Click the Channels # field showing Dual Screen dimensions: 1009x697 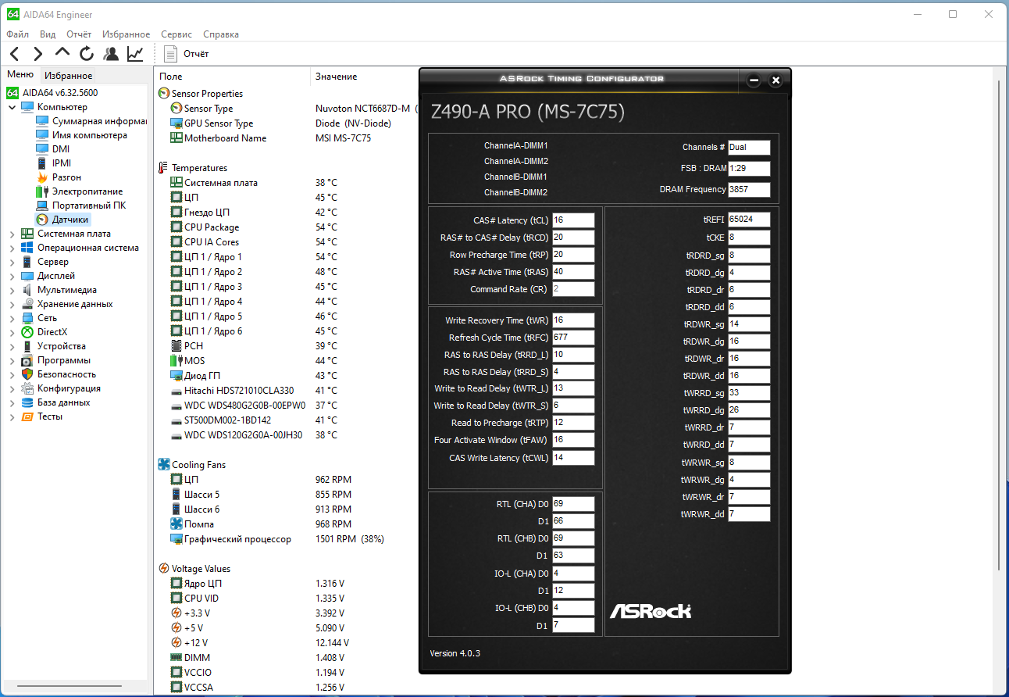pyautogui.click(x=749, y=148)
